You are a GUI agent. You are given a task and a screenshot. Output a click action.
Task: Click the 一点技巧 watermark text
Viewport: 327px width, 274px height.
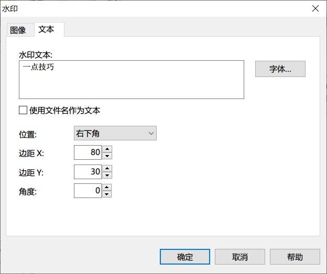[x=38, y=67]
